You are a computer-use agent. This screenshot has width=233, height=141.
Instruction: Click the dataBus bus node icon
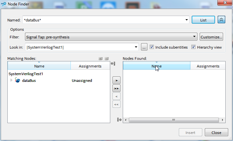[x=17, y=80]
